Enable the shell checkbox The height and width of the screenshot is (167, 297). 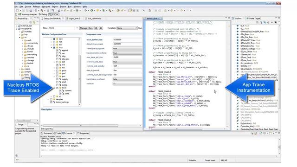(x=57, y=82)
